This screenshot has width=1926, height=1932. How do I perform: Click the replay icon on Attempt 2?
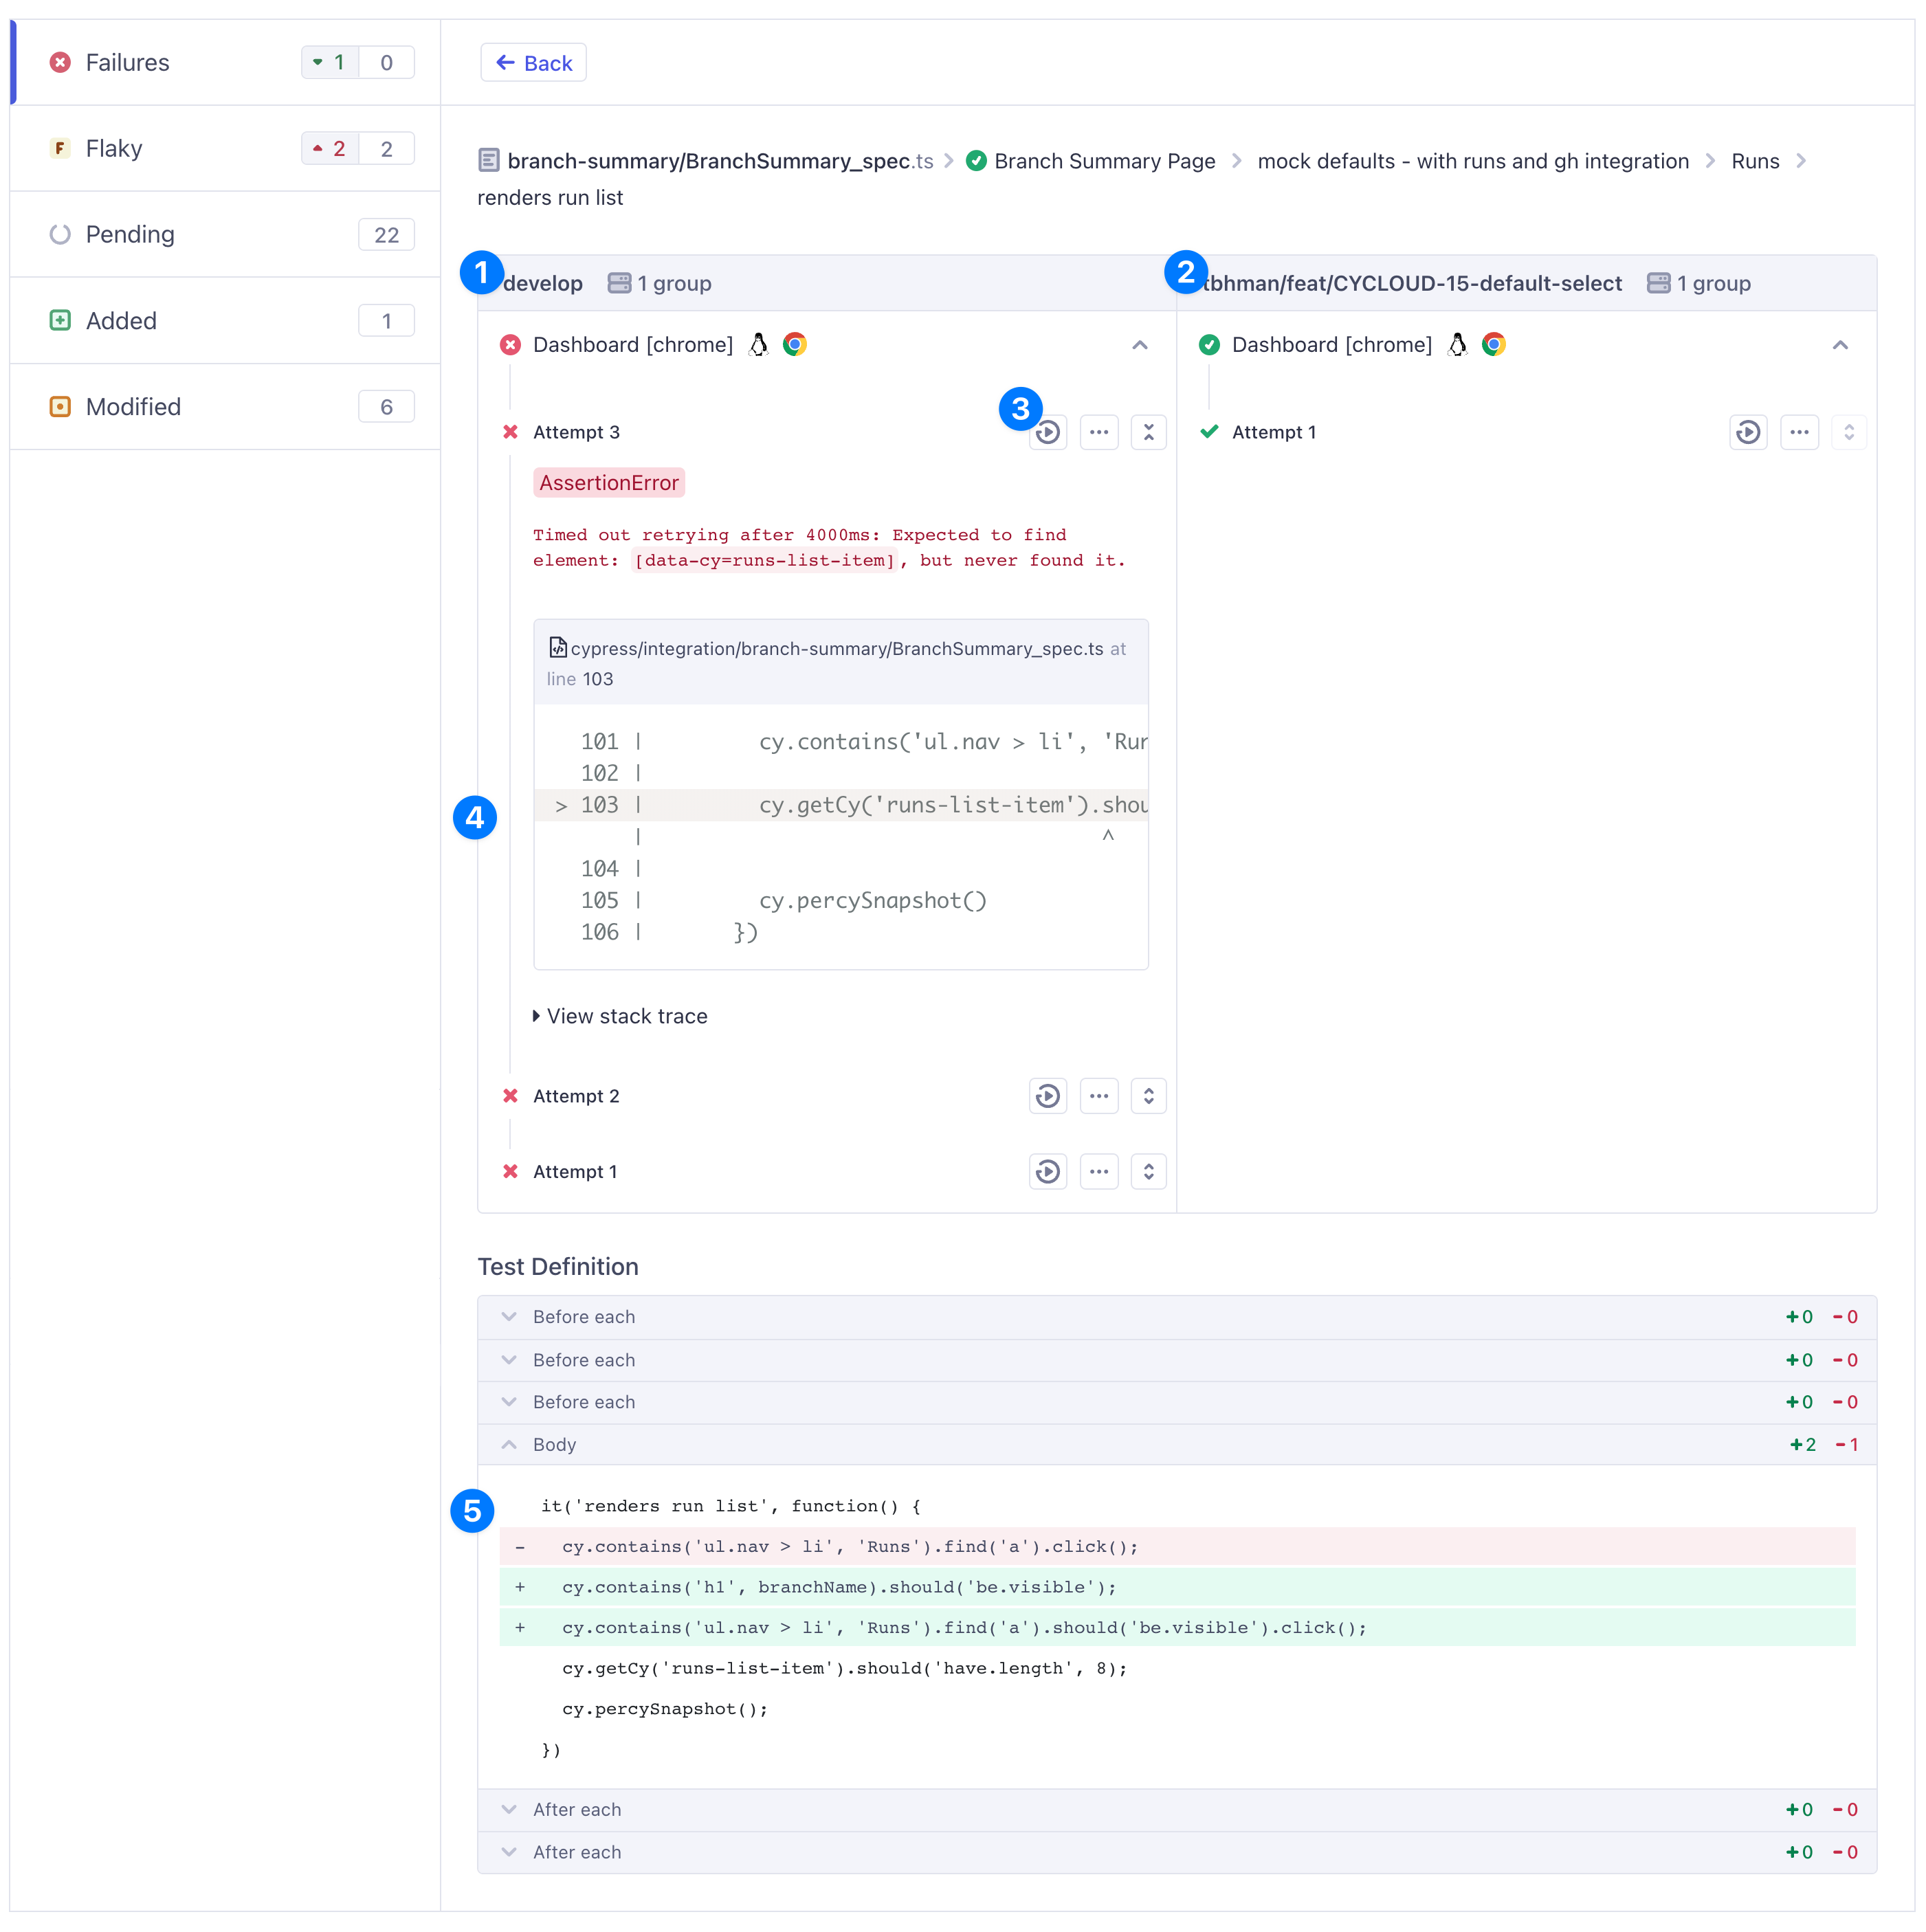tap(1048, 1096)
